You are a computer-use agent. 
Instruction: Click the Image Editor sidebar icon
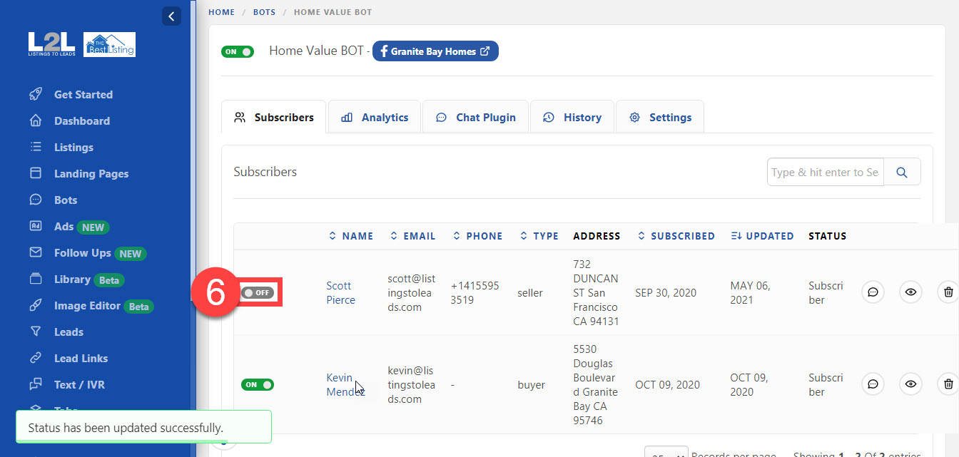pos(36,306)
